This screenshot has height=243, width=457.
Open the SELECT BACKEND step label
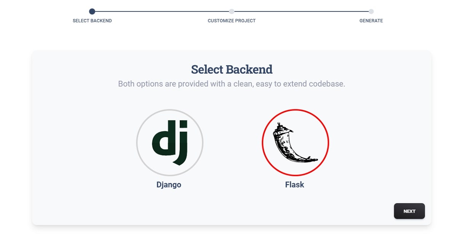[91, 21]
